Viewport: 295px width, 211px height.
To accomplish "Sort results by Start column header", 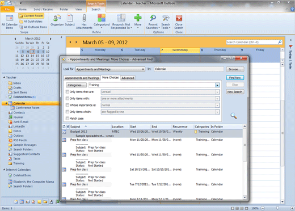I will [x=140, y=126].
